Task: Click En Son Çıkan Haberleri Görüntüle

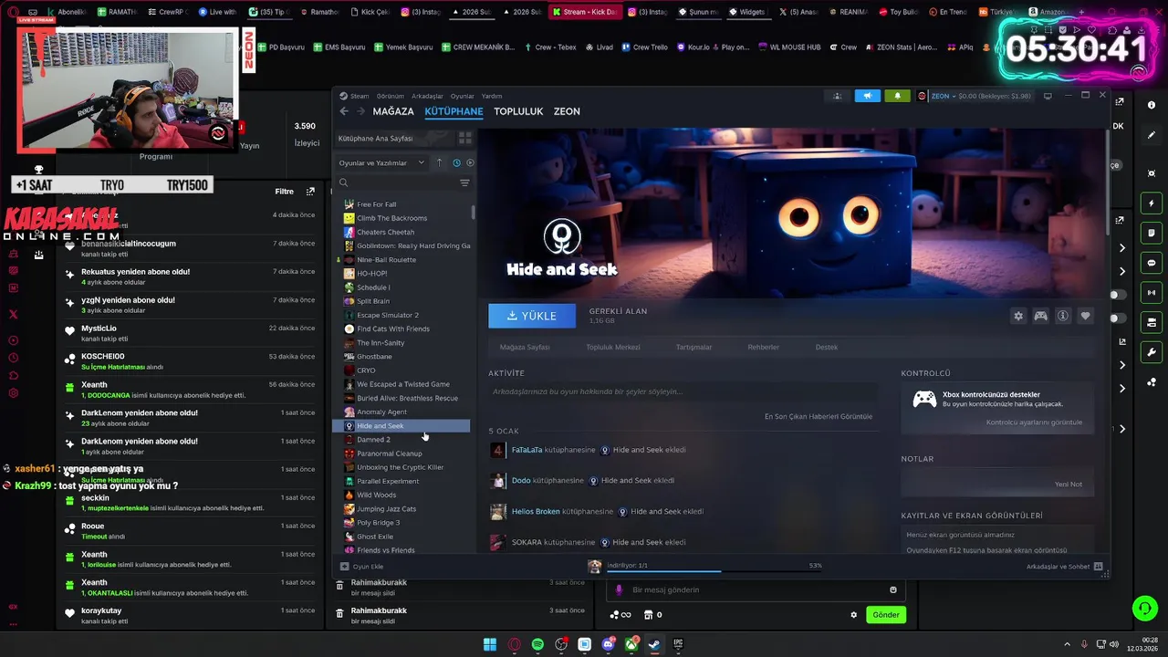Action: pos(819,416)
